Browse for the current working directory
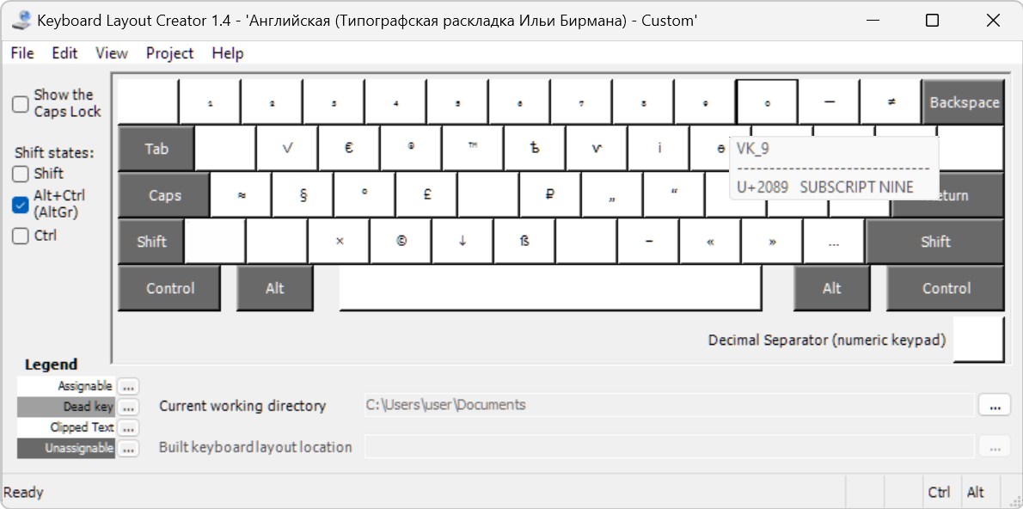Screen dimensions: 1023x509 [x=995, y=405]
